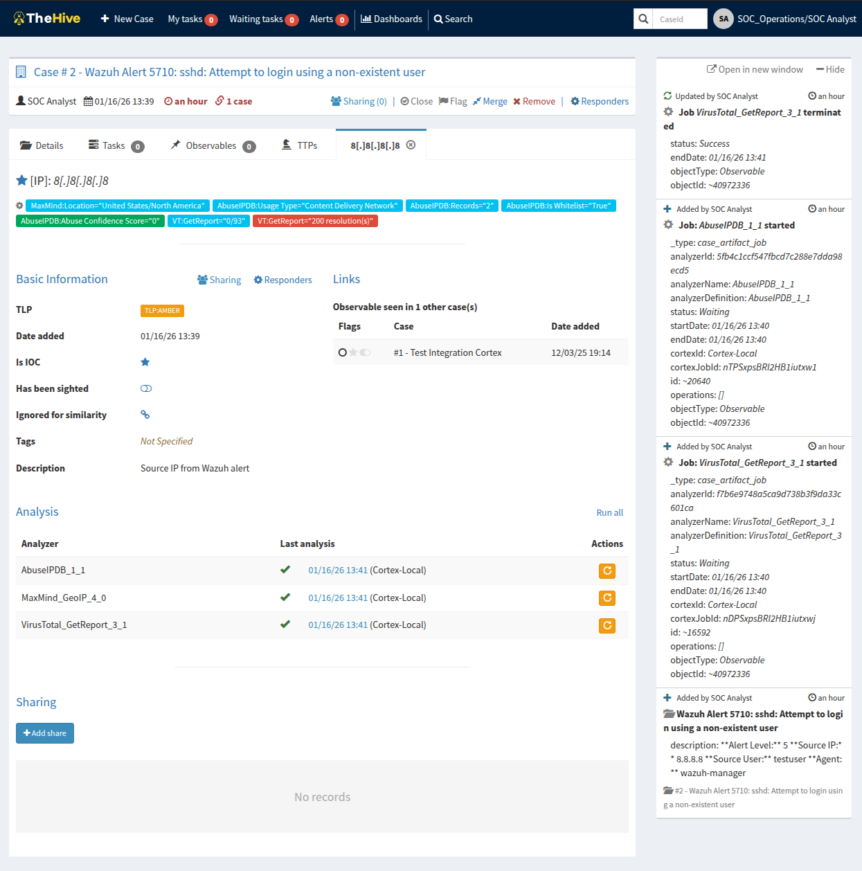Click the Add share button
Screen dimensions: 862x871
pyautogui.click(x=45, y=733)
